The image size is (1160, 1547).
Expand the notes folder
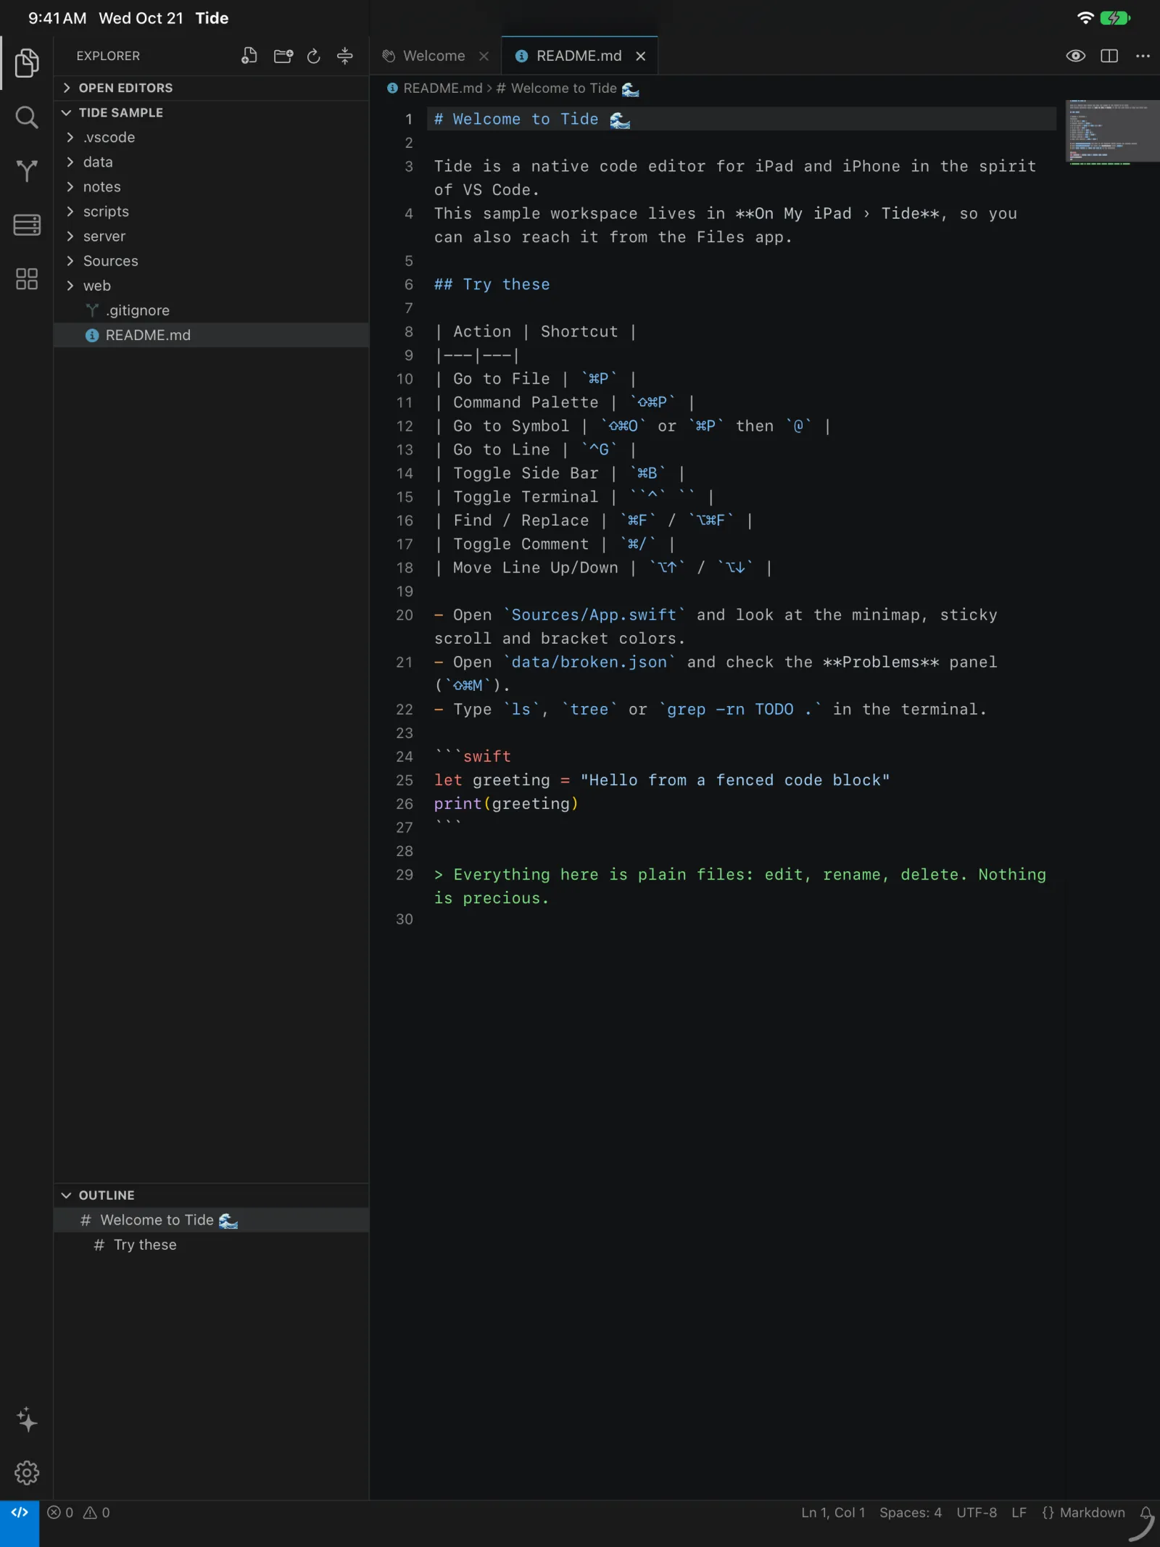pos(211,186)
